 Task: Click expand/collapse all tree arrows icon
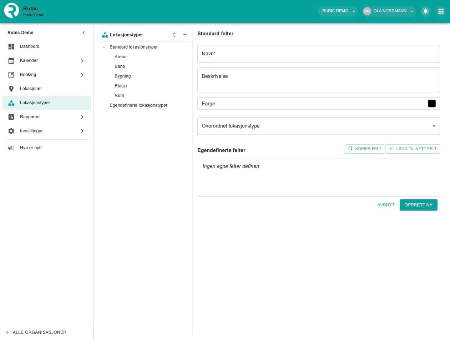click(x=175, y=35)
